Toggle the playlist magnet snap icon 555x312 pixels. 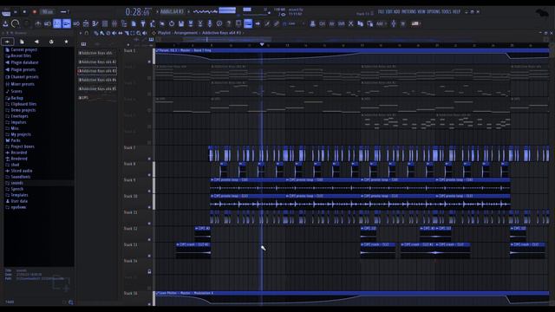coord(87,33)
